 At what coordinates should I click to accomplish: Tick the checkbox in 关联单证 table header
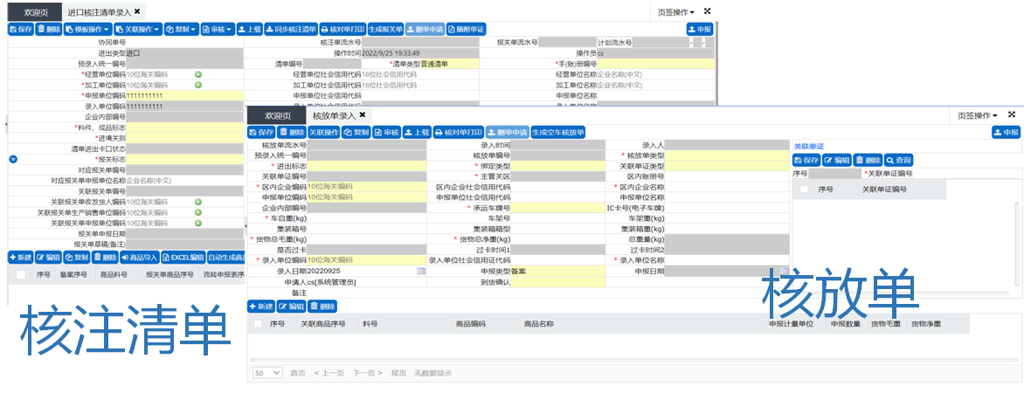(x=804, y=190)
